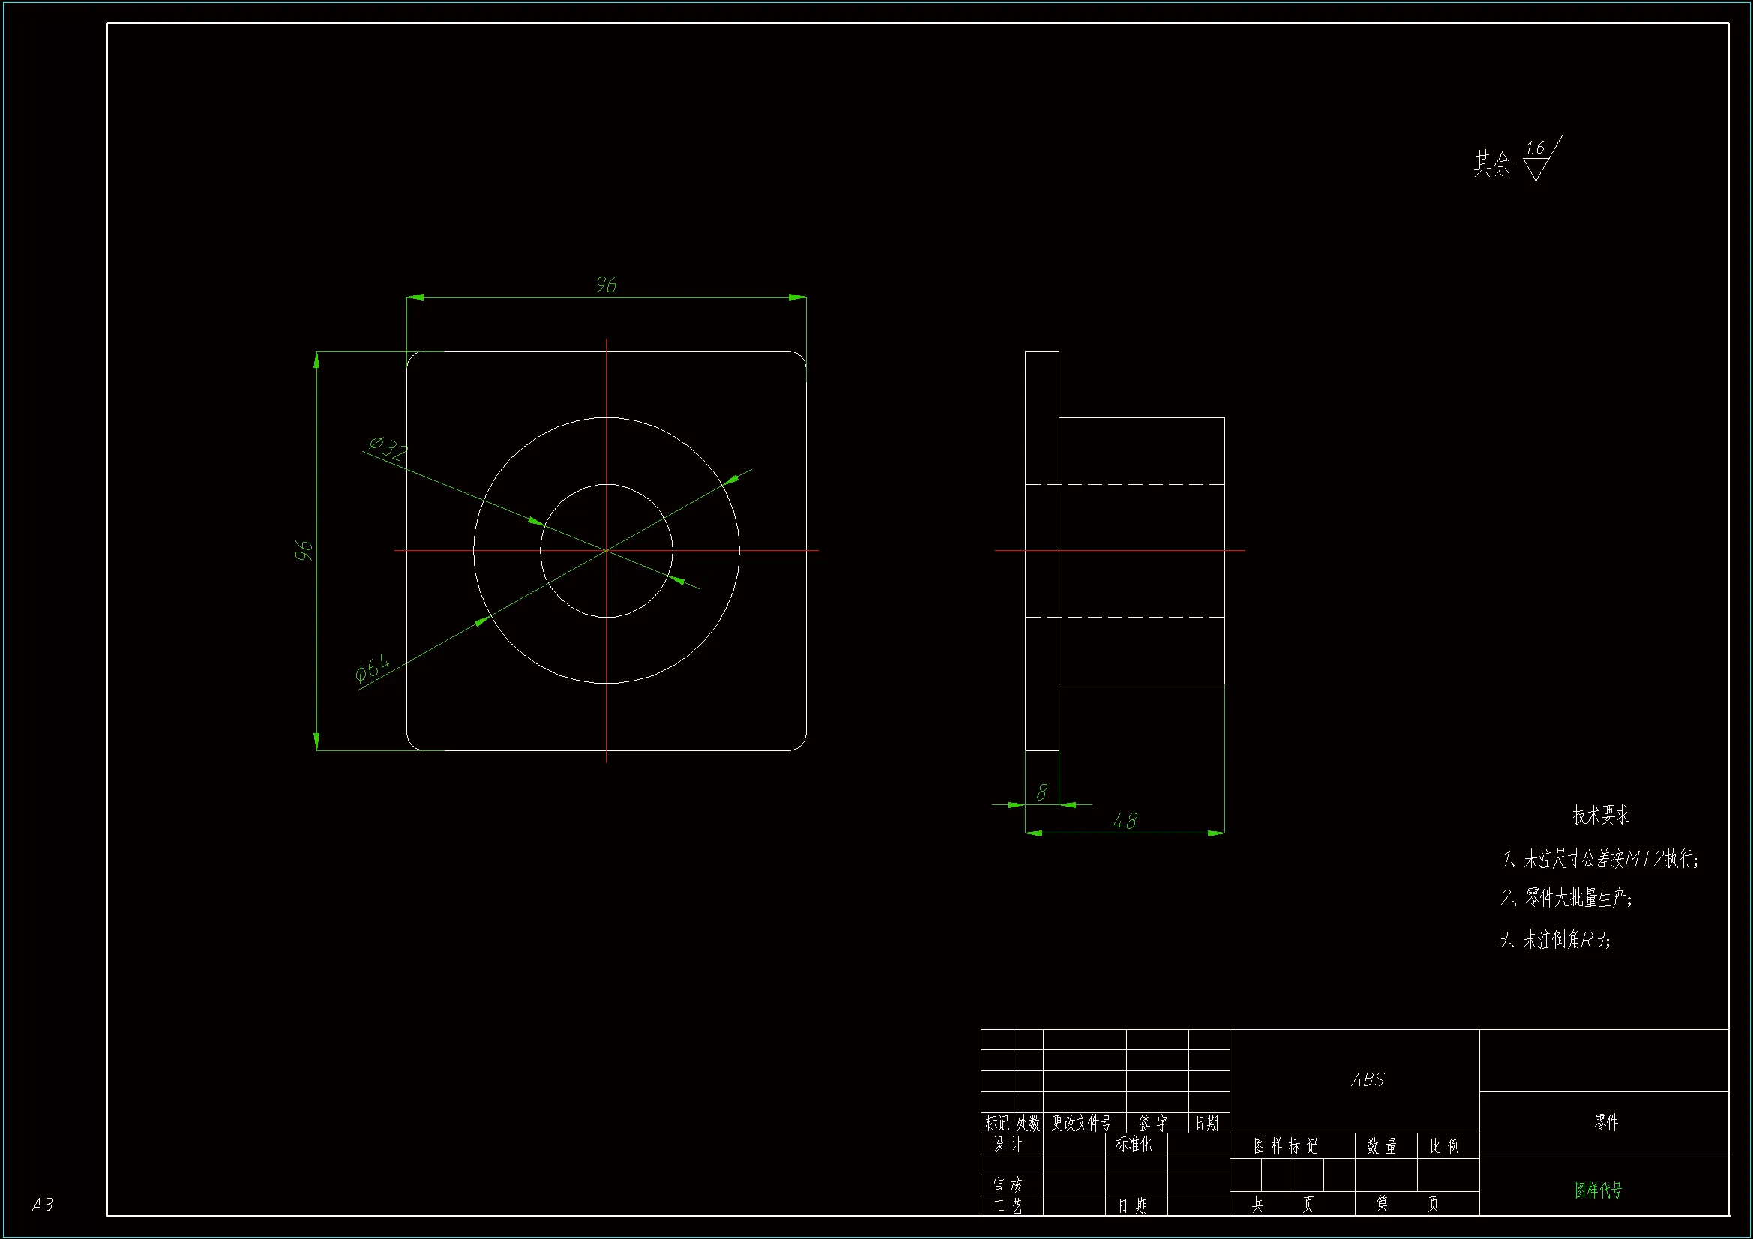
Task: Click the 更改文件号 column header
Action: tap(1081, 1122)
